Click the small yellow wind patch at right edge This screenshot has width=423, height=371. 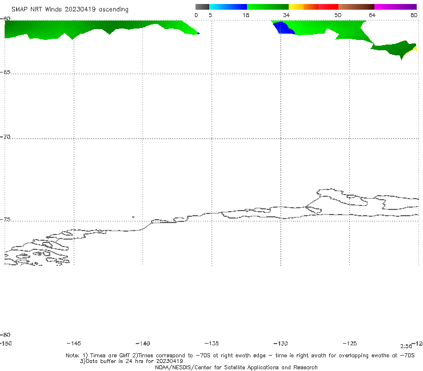tap(415, 49)
